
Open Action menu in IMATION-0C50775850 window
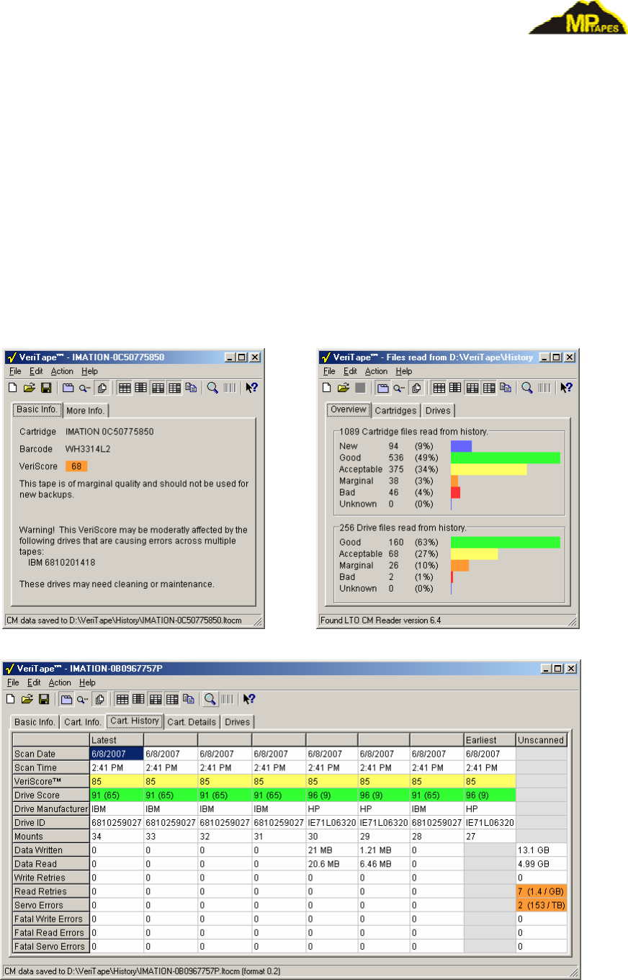pyautogui.click(x=61, y=371)
